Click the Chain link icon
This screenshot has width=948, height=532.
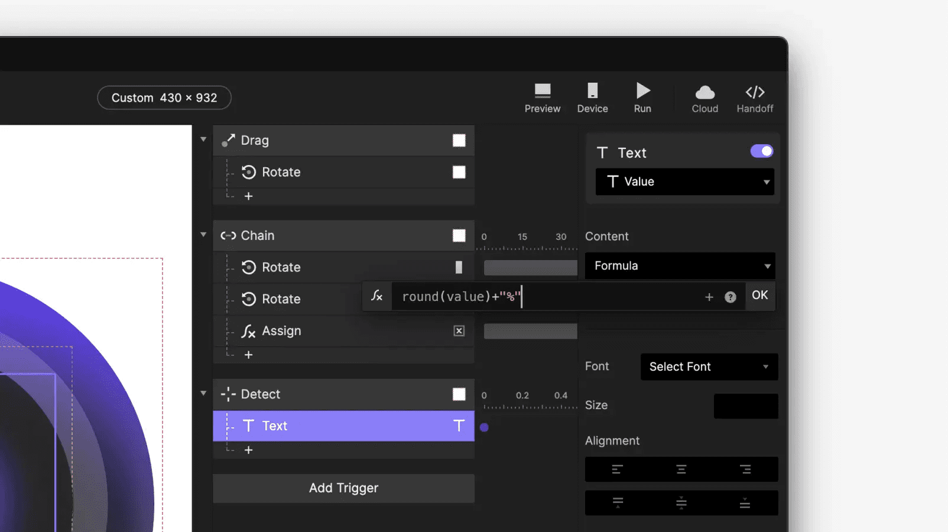point(228,235)
